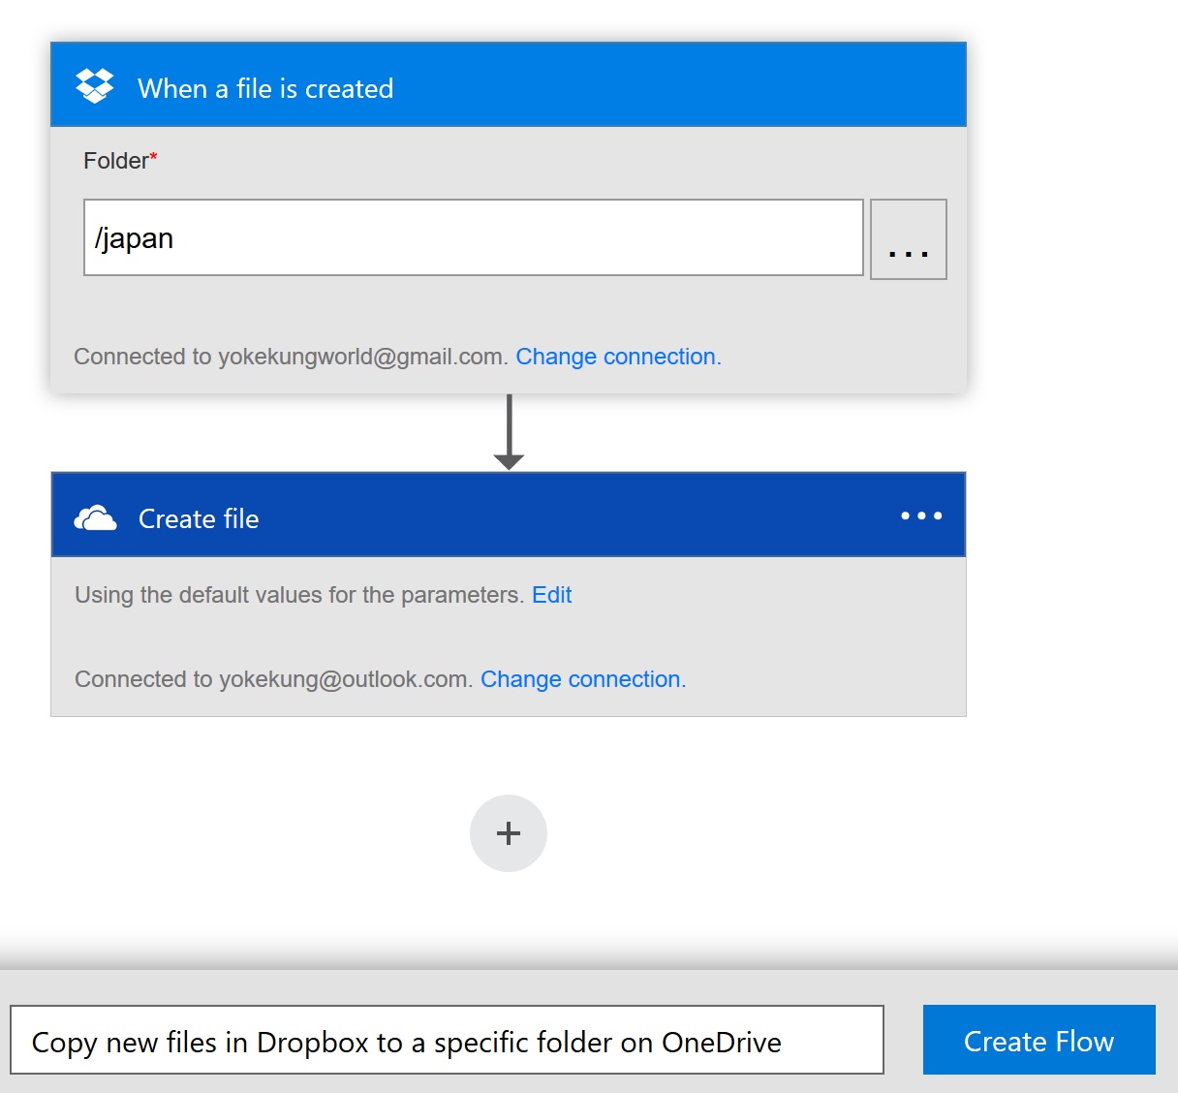The image size is (1178, 1093).
Task: Change connection for yokekungworld@gmail.com Dropbox
Action: click(x=618, y=357)
